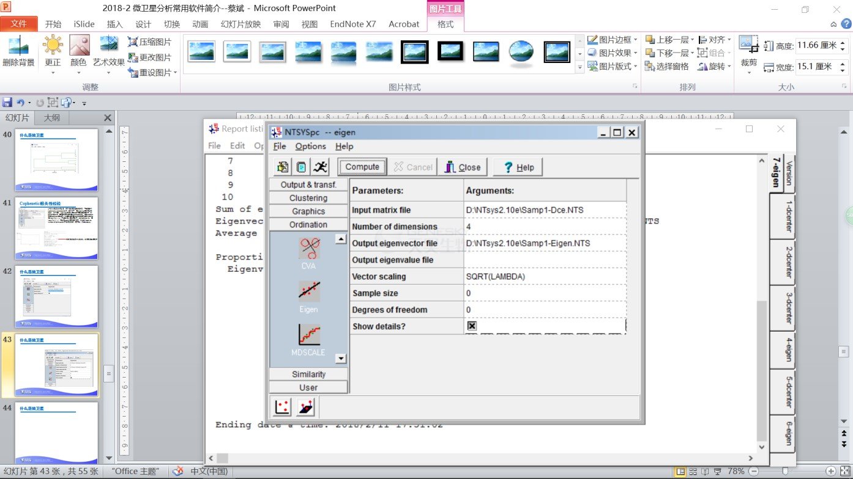Click the Help button in NTSYSpc toolbar
853x479 pixels.
click(518, 167)
